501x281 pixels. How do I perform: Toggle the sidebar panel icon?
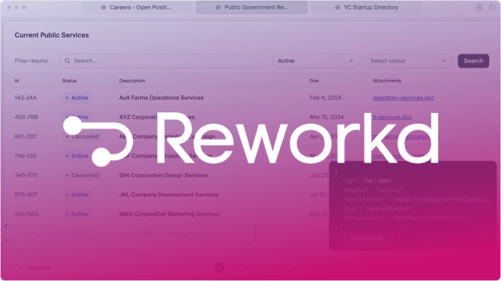[x=492, y=7]
